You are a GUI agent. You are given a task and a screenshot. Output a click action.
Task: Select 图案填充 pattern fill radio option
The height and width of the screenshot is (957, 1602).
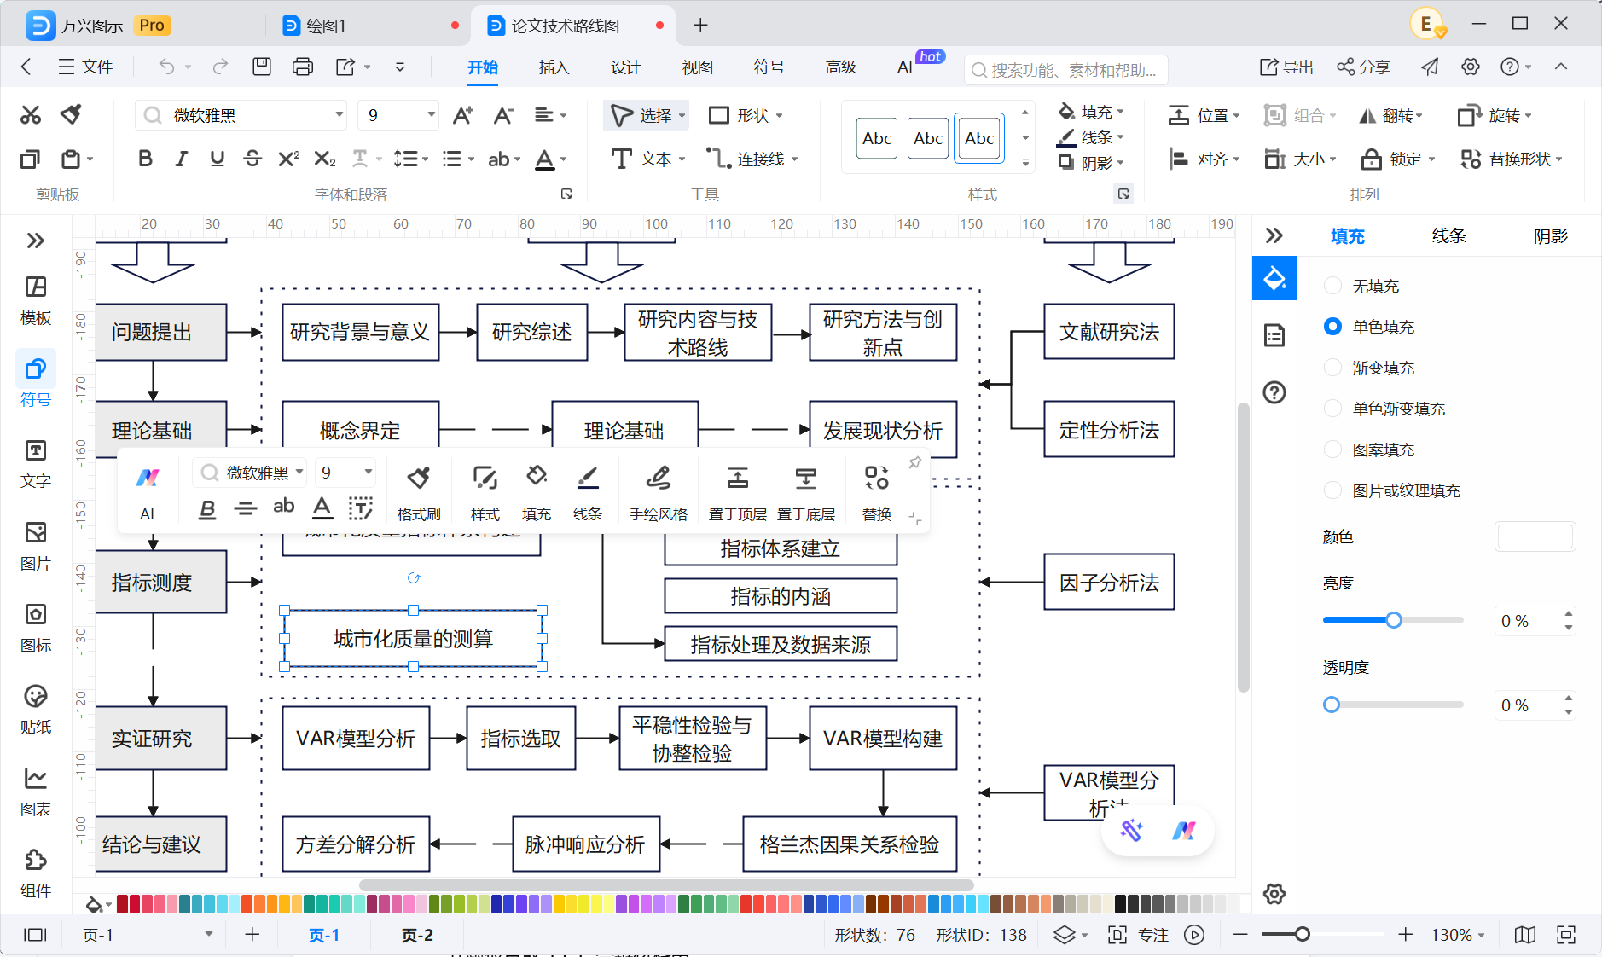(x=1332, y=449)
